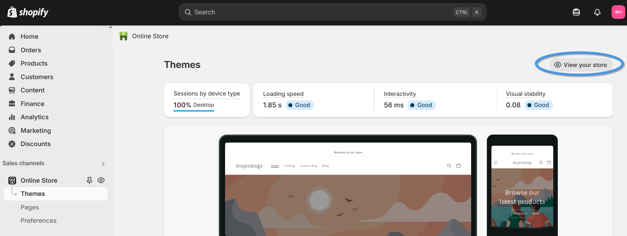
Task: Click the search magnifier icon
Action: 188,12
